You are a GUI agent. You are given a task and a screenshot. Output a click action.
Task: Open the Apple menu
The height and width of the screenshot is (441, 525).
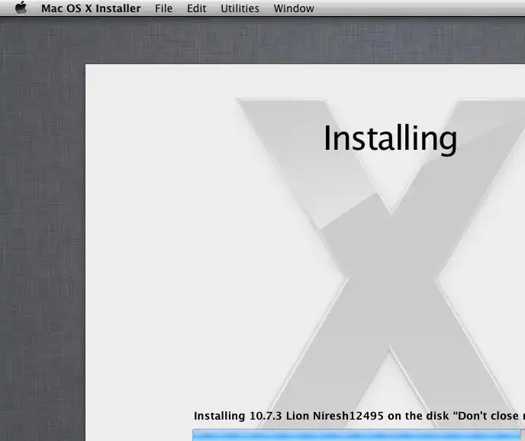pyautogui.click(x=21, y=8)
